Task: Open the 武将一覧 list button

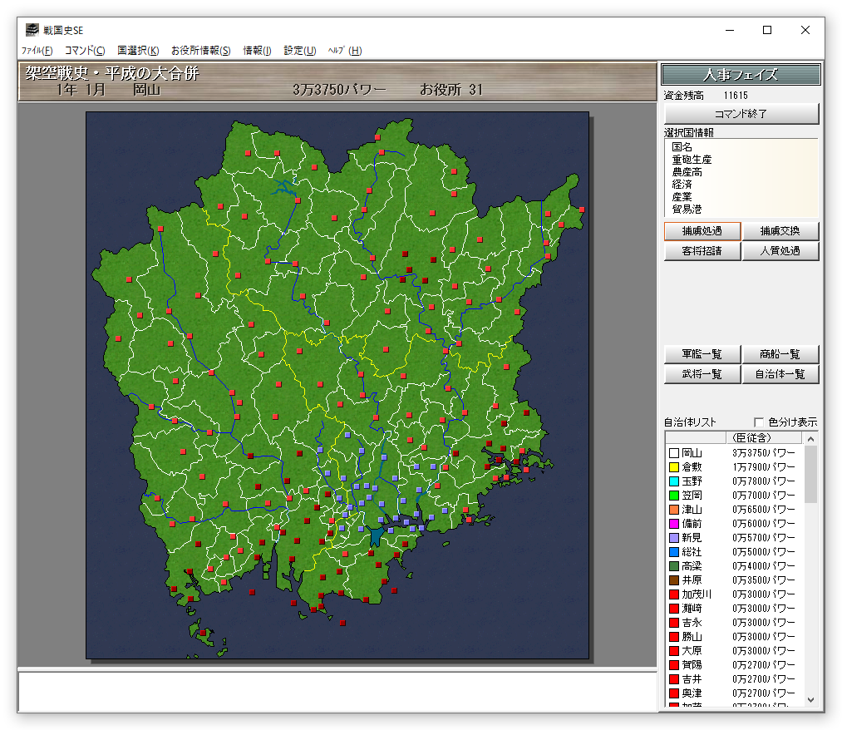Action: point(702,374)
